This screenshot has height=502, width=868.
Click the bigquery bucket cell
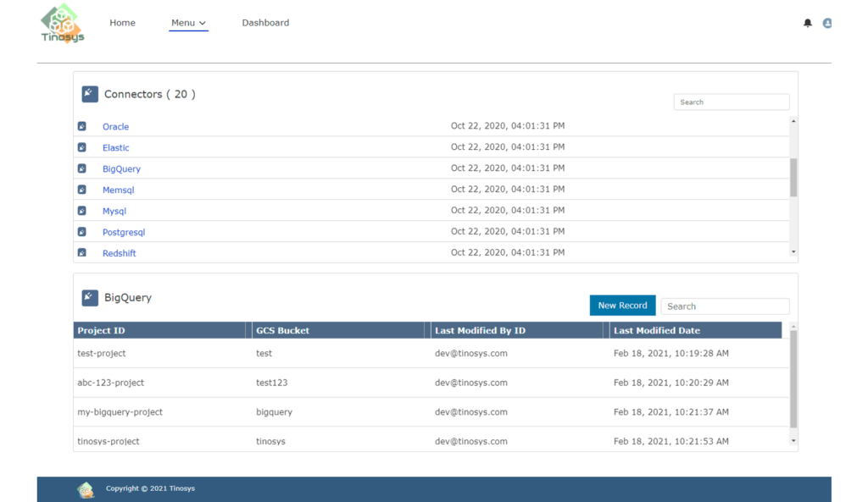(274, 412)
